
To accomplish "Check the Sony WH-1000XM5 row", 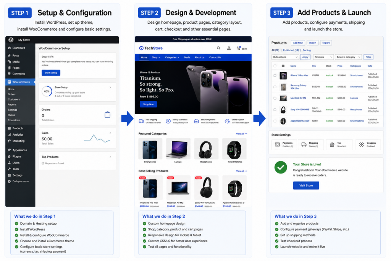I will [275, 110].
